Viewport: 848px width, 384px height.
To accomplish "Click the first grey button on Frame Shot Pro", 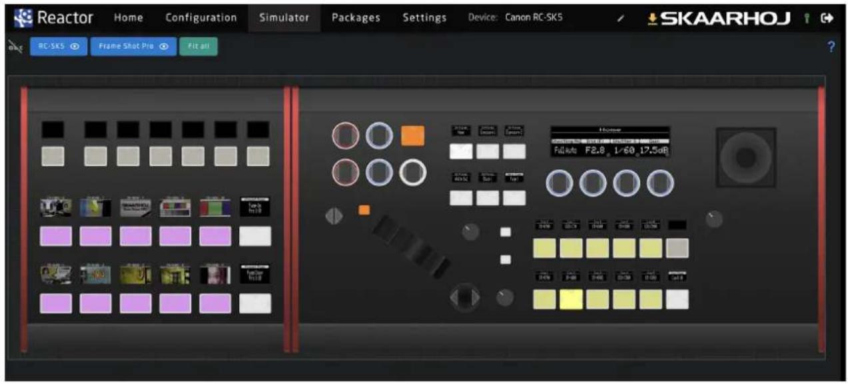I will [x=53, y=156].
